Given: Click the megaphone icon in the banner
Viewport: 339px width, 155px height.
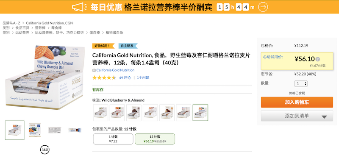Looking at the screenshot, I should tap(79, 7).
